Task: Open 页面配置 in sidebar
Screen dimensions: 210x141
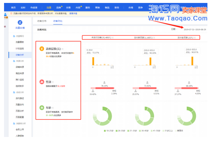Action: (20, 117)
